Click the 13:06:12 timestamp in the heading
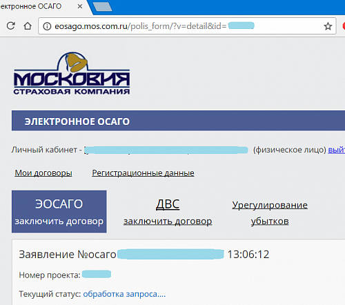 [x=248, y=255]
